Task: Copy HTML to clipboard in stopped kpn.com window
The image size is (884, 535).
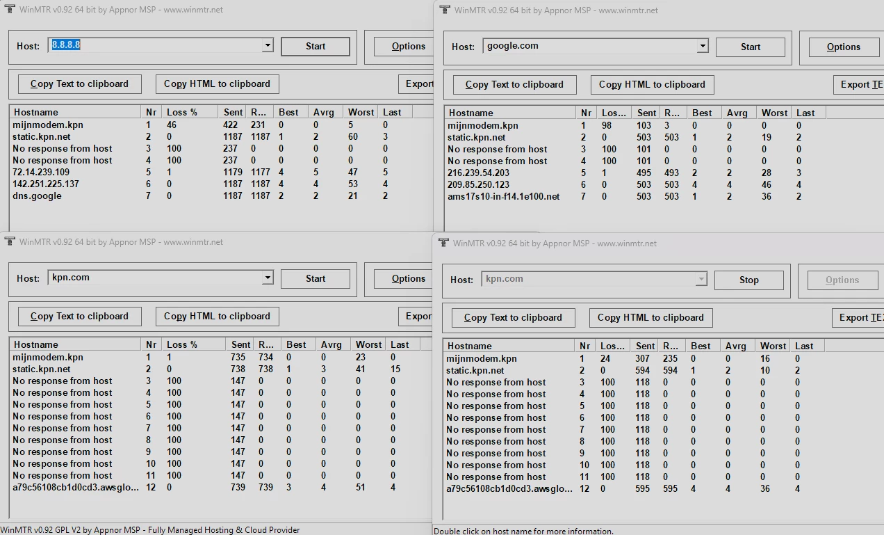Action: [x=217, y=317]
